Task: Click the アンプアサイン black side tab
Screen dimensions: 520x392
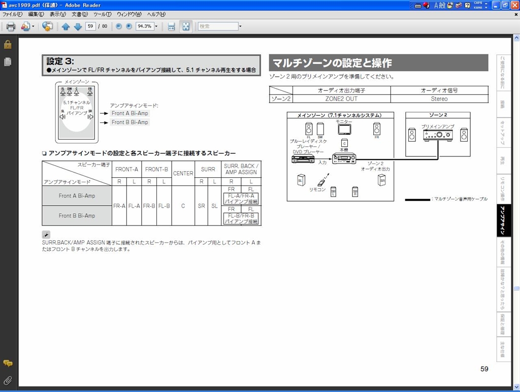Action: pyautogui.click(x=503, y=220)
